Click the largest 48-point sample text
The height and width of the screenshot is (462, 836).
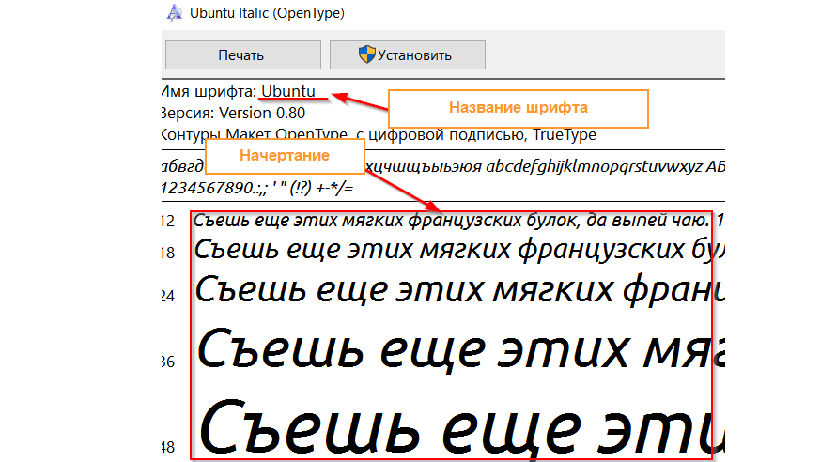[x=451, y=427]
